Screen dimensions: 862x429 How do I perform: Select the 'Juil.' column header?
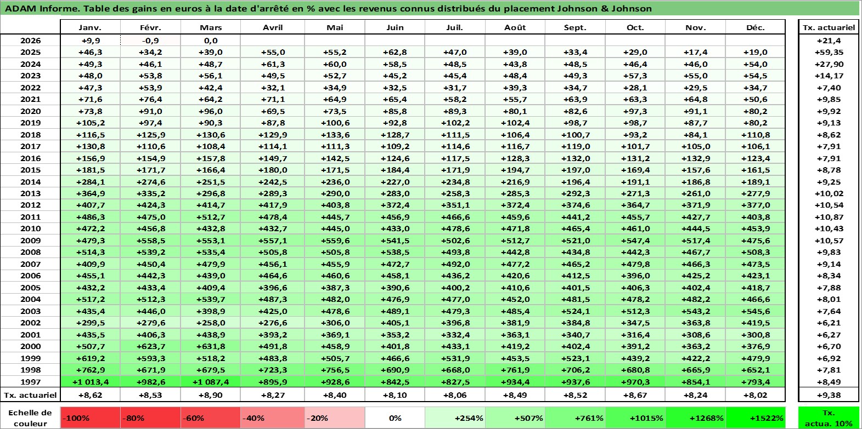[x=455, y=27]
